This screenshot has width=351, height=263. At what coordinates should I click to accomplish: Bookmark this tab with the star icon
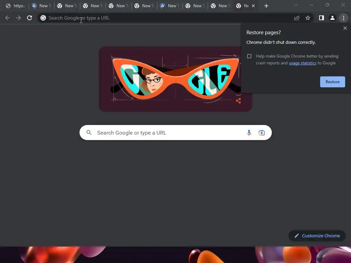click(x=308, y=18)
